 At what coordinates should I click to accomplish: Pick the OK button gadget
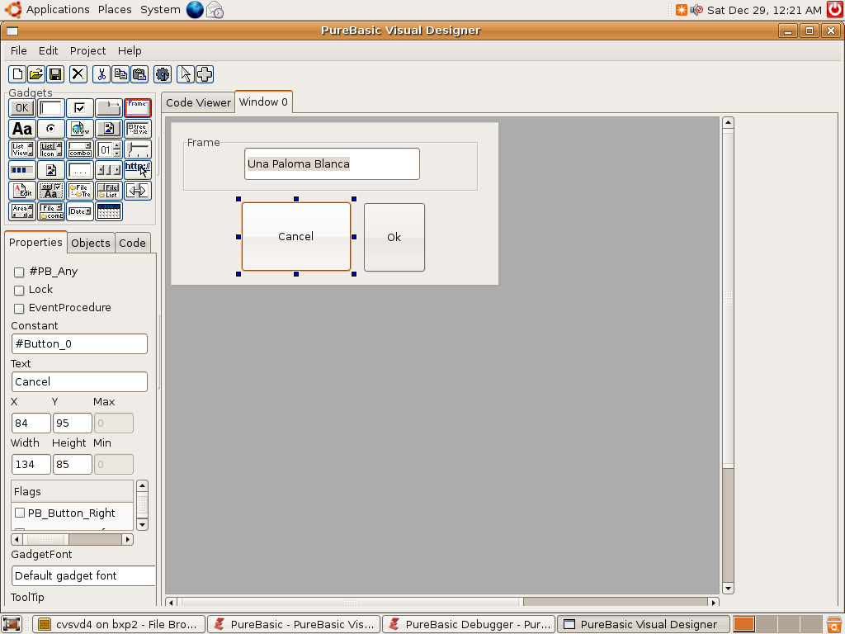coord(22,108)
